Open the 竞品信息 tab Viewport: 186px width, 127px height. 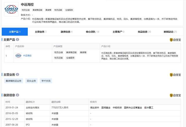(144, 32)
